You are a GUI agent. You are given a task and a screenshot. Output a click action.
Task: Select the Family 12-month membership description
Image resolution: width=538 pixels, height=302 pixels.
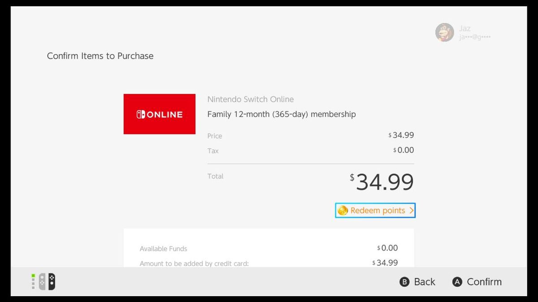(x=281, y=114)
